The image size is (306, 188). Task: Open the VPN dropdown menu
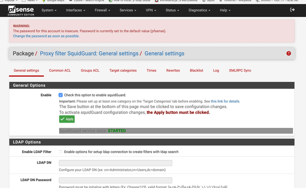point(151,10)
